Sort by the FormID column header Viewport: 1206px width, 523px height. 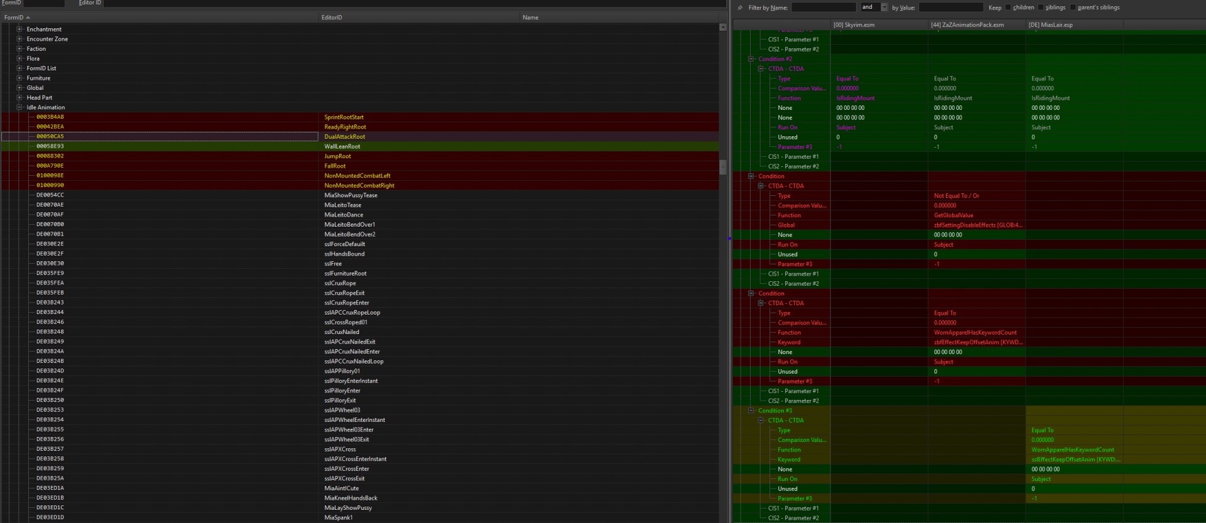click(x=159, y=18)
